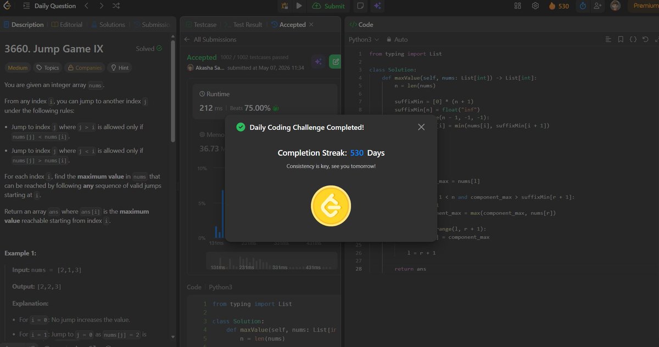
Task: Click 'Python3' label in submission code section
Action: coord(220,287)
